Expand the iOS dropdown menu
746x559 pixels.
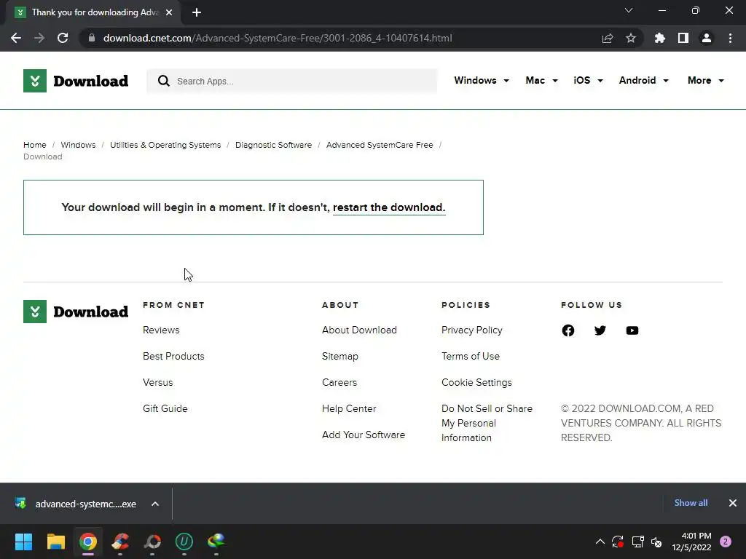click(588, 80)
